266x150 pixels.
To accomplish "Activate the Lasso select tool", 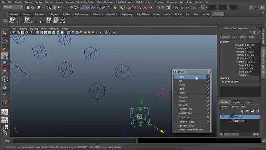I will (x=5, y=41).
